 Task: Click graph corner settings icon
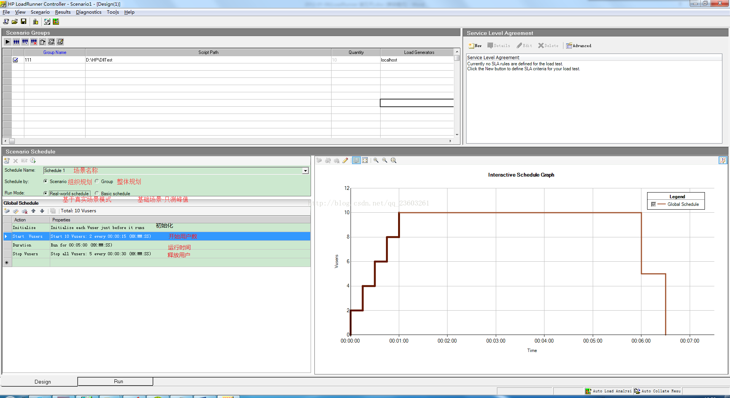723,160
